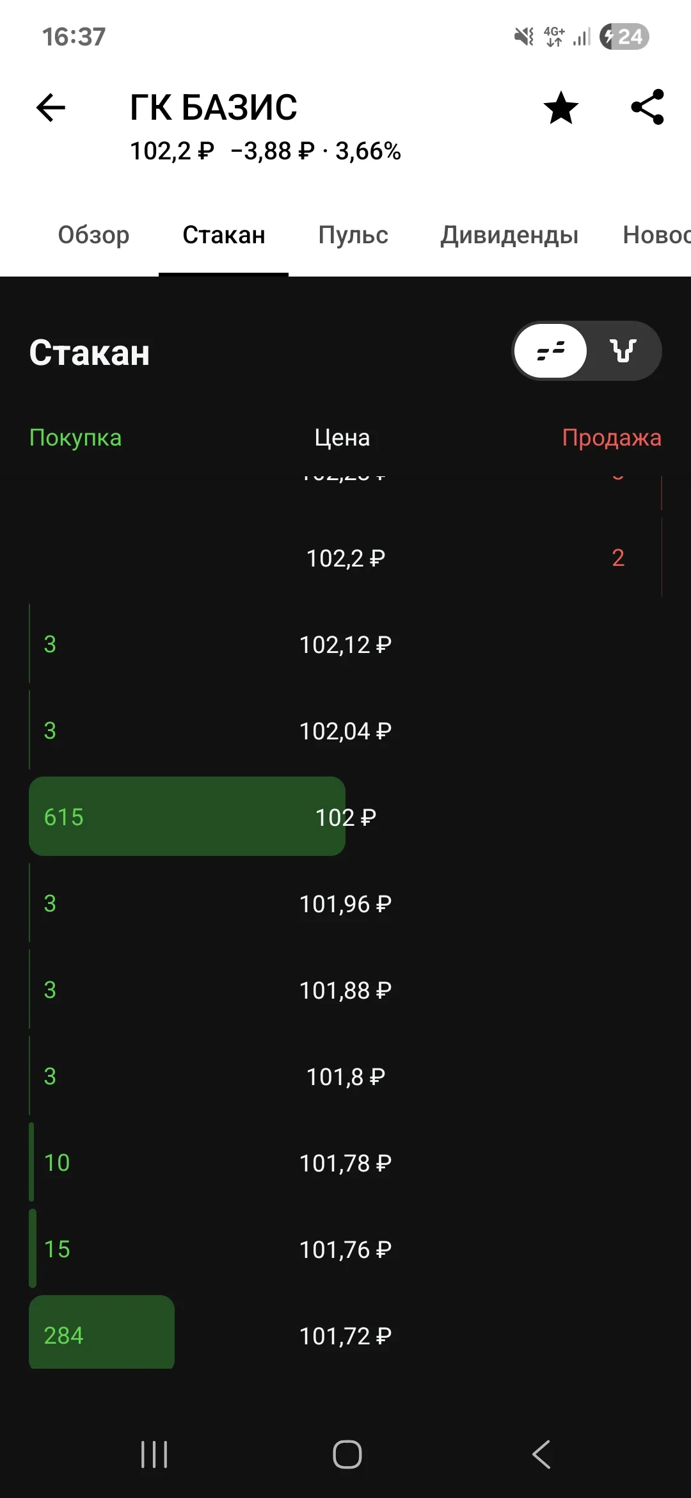Image resolution: width=691 pixels, height=1498 pixels.
Task: Select the 102 ₽ bid with 615 lots
Action: 345,816
